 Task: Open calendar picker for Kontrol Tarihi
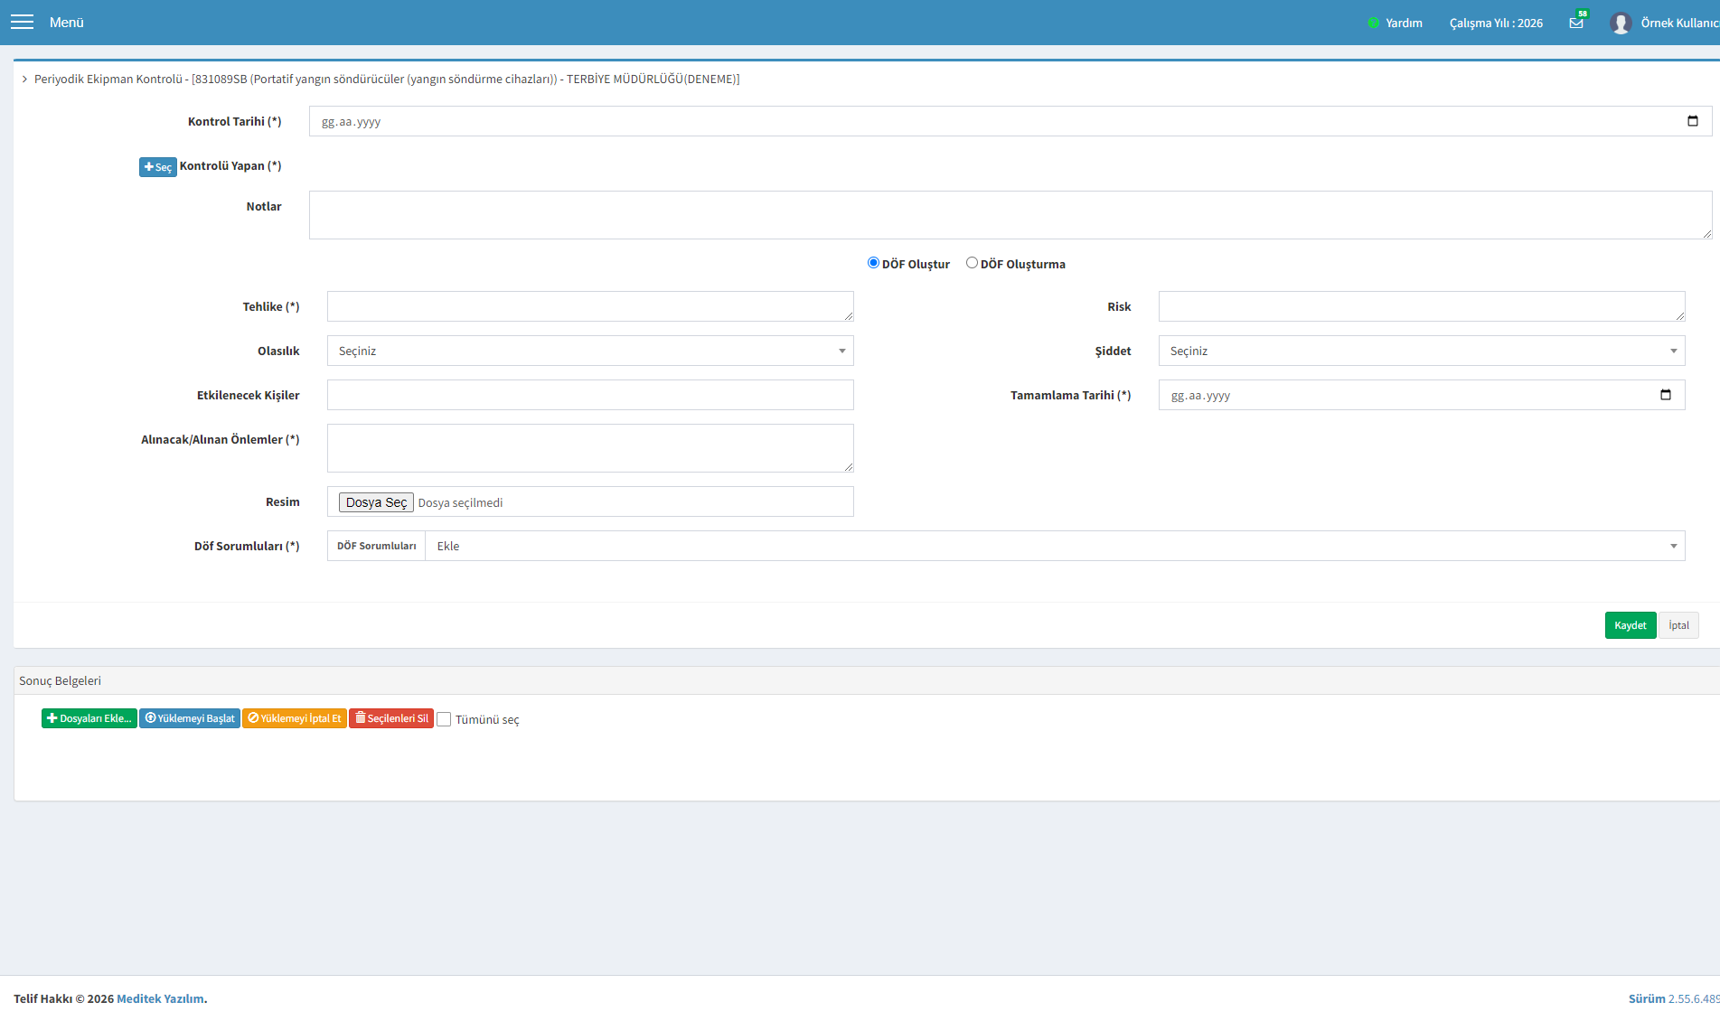tap(1692, 121)
